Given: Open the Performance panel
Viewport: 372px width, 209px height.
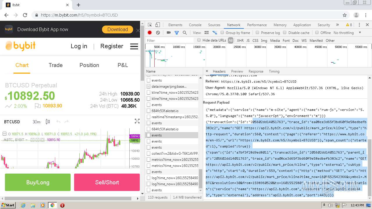Looking at the screenshot, I should [x=257, y=25].
